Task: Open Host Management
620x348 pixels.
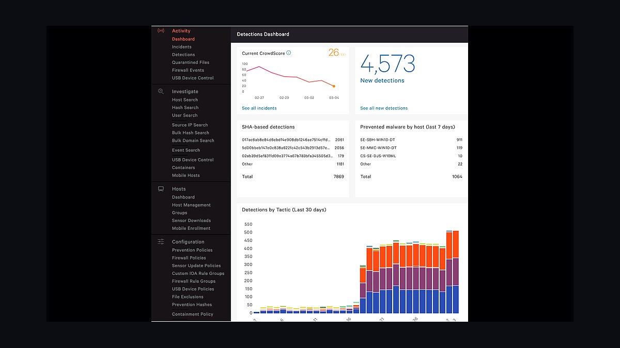Action: (x=191, y=205)
